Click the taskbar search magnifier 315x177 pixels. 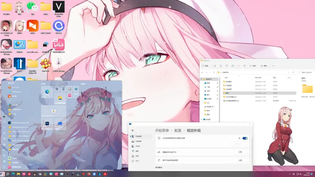pyautogui.click(x=7, y=174)
